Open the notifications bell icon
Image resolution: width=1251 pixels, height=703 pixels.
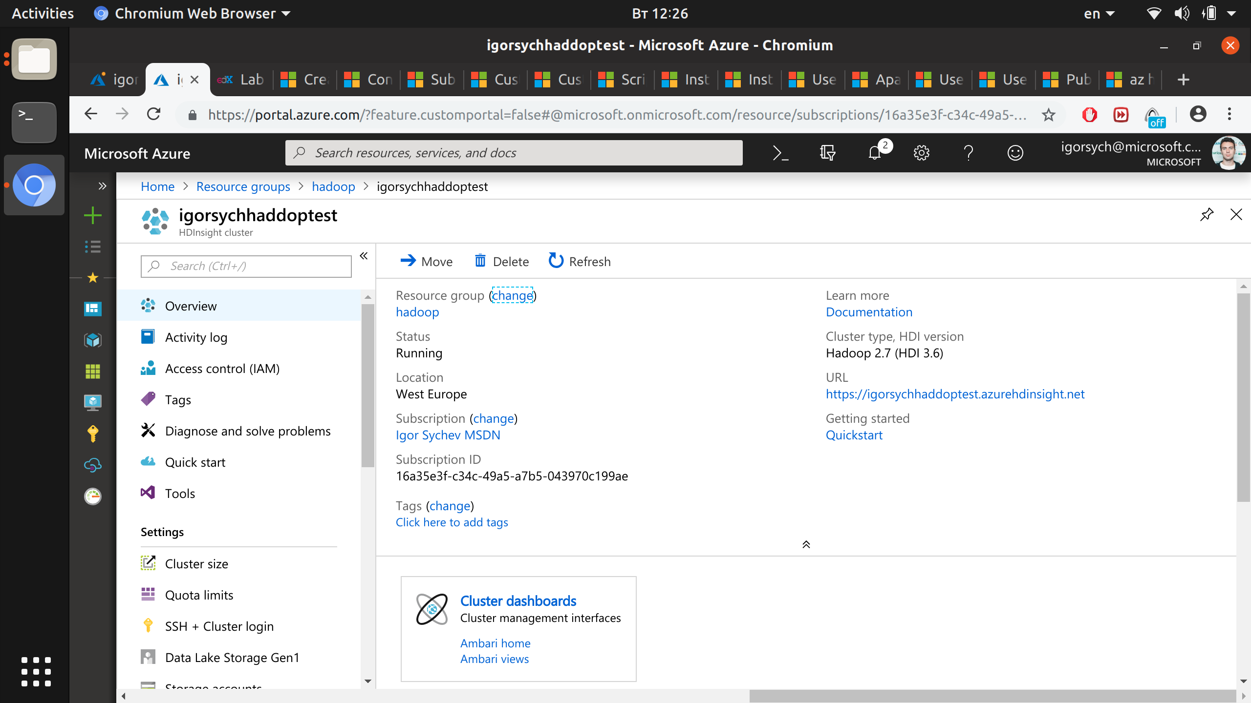(875, 153)
